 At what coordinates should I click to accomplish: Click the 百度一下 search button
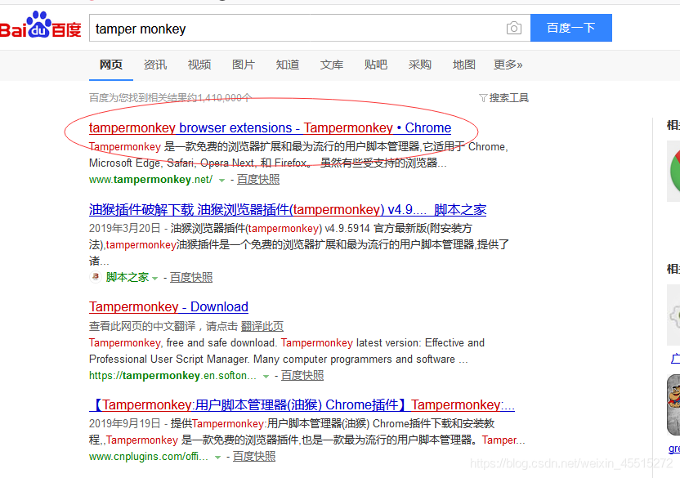click(x=570, y=28)
